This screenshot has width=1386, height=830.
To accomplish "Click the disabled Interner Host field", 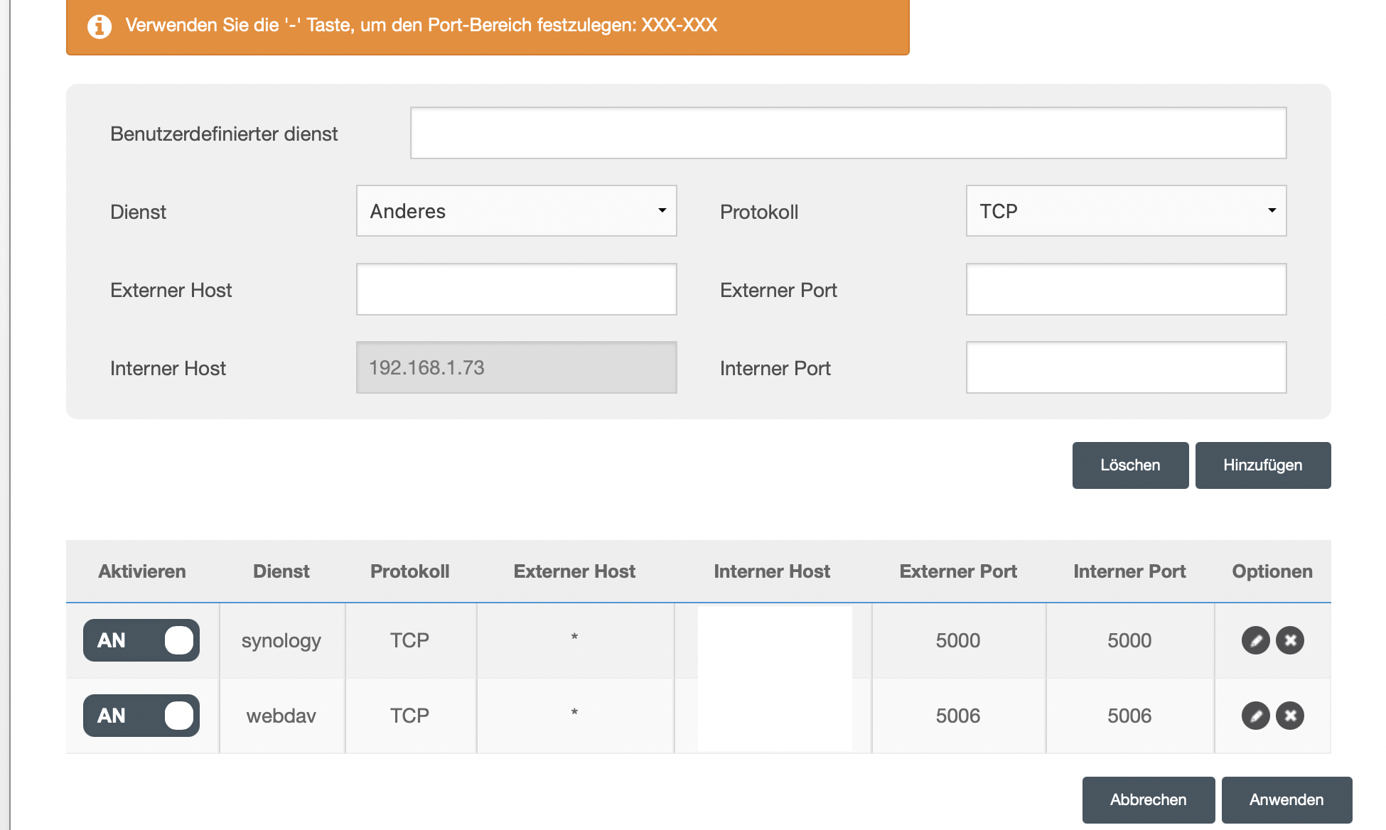I will pyautogui.click(x=516, y=367).
